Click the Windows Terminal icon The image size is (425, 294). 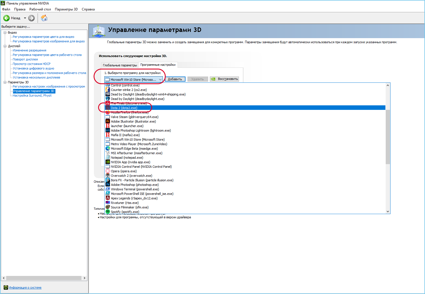(x=107, y=189)
